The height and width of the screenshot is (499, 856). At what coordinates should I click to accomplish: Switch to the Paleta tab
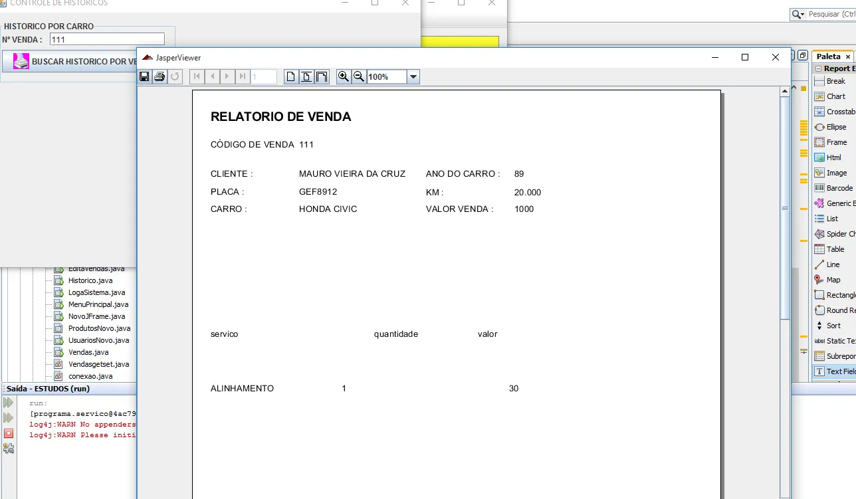tap(829, 56)
